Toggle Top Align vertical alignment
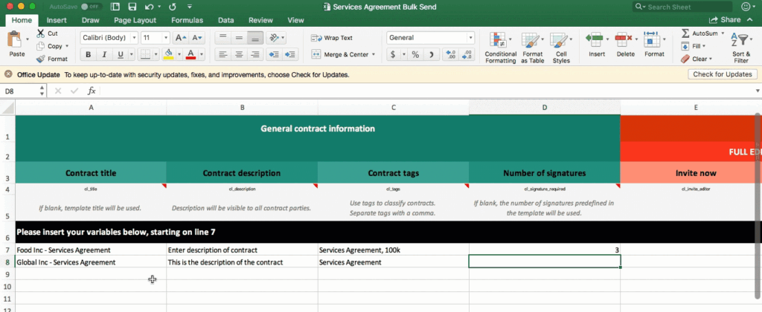 (223, 38)
